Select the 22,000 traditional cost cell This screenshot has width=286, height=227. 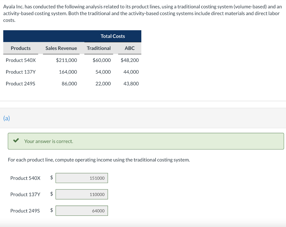tap(103, 84)
